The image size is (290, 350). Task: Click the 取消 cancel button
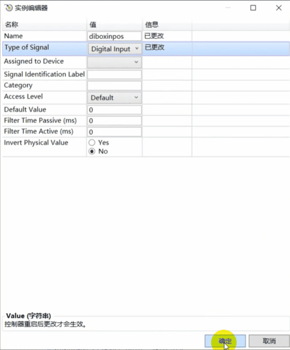coord(269,341)
